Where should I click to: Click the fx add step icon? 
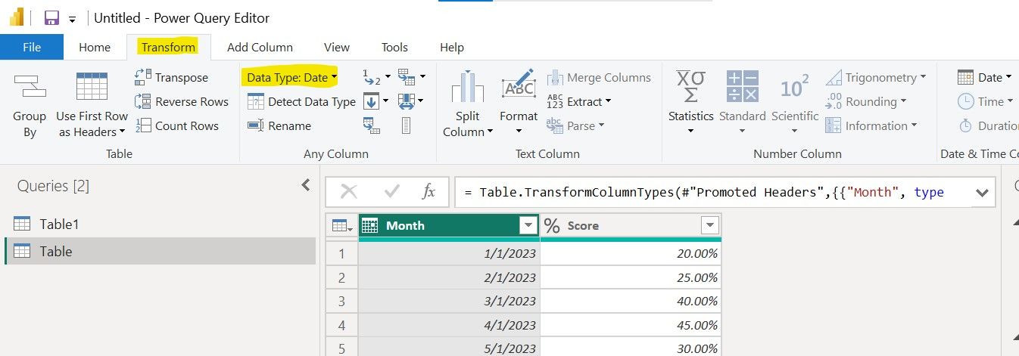[428, 192]
